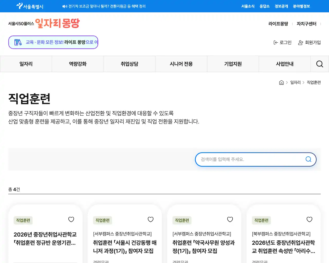Expand the 역량강화 navigation menu

point(78,64)
